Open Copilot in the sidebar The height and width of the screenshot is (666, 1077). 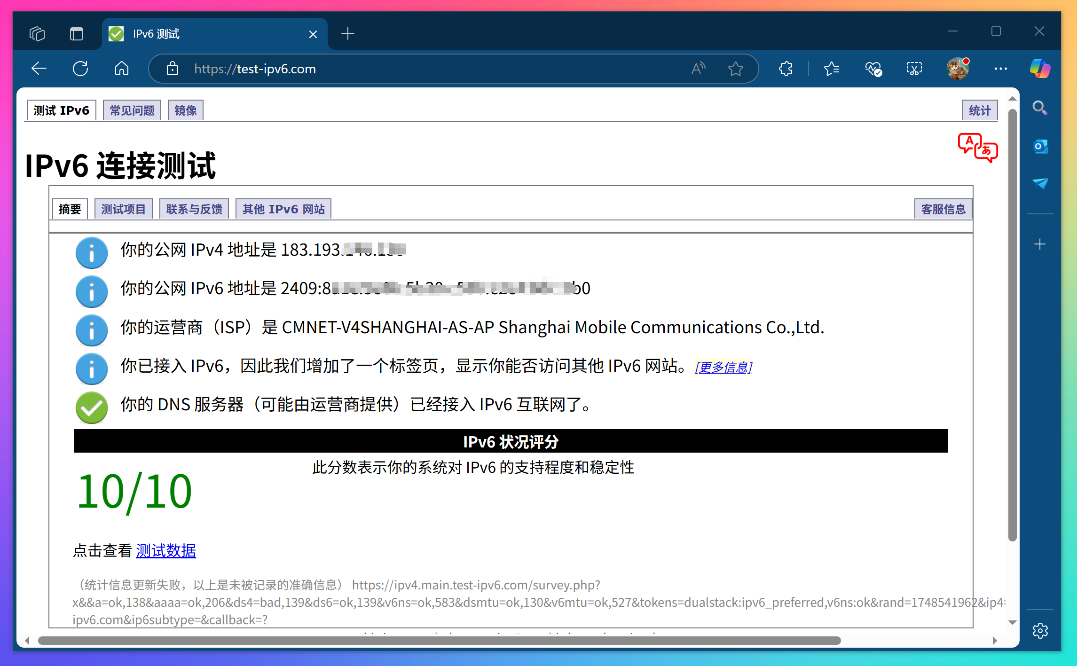point(1040,69)
